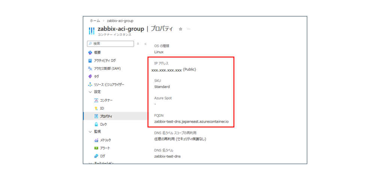Collapse the 設定 (Settings) section
Screen dimensions: 384x181
pyautogui.click(x=90, y=92)
